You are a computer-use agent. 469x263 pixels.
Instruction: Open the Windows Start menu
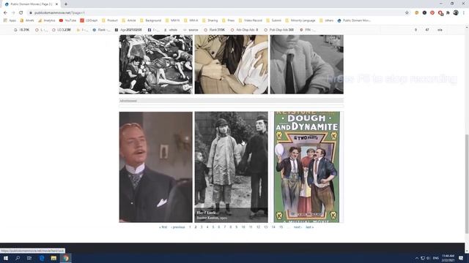coord(6,258)
